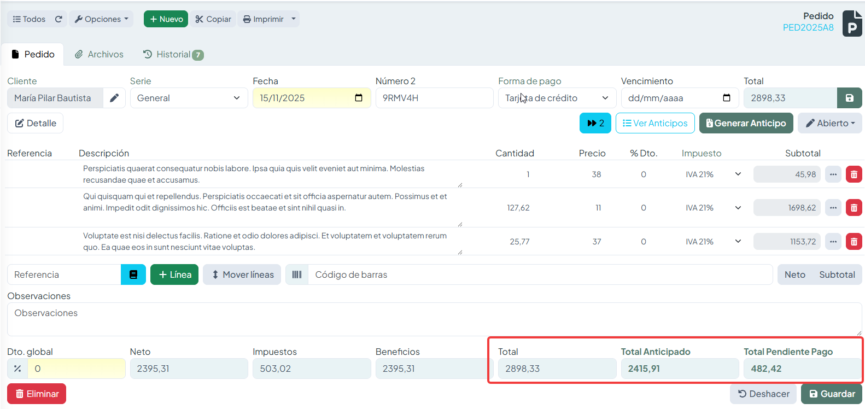Viewport: 865px width, 409px height.
Task: Open more options for the 1153,72 line
Action: 833,242
